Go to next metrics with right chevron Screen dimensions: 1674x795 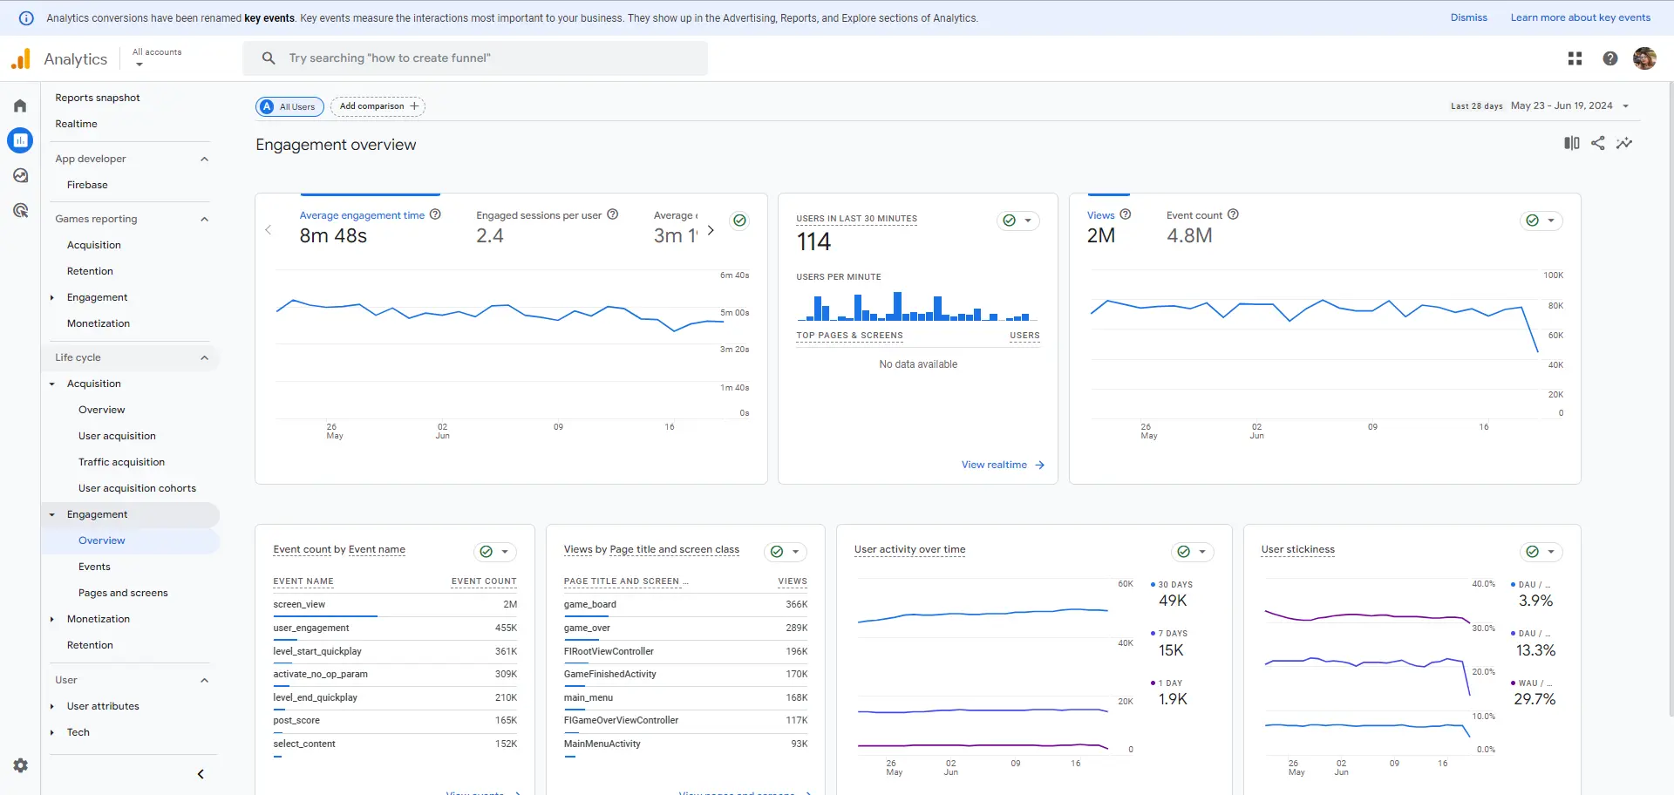(711, 230)
